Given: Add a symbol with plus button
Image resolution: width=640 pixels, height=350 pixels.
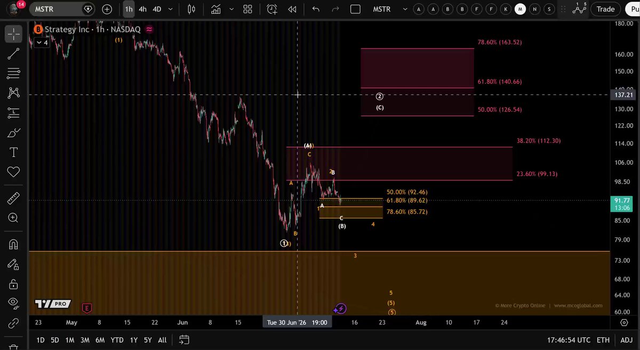Looking at the screenshot, I should pos(107,9).
